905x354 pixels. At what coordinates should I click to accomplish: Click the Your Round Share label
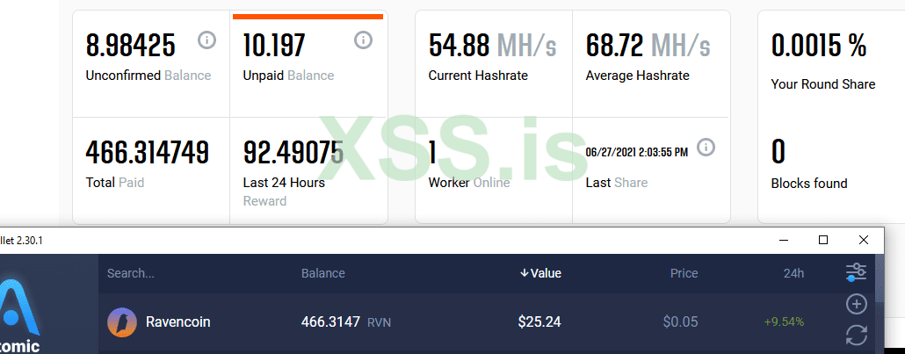pyautogui.click(x=823, y=84)
